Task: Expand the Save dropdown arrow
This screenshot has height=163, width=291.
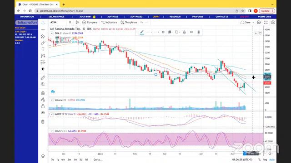Action: [253, 22]
